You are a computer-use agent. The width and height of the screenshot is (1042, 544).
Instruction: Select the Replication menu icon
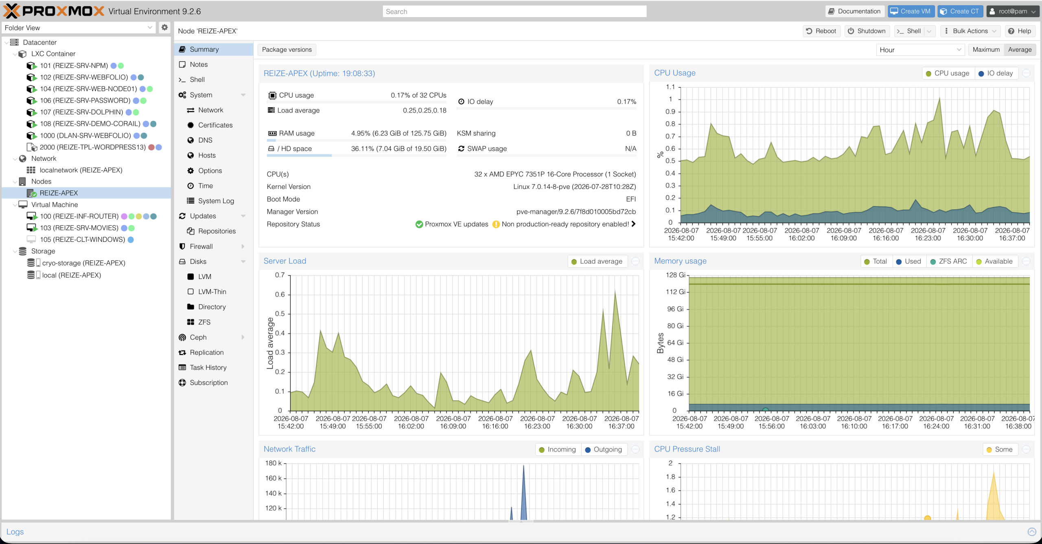(x=182, y=352)
